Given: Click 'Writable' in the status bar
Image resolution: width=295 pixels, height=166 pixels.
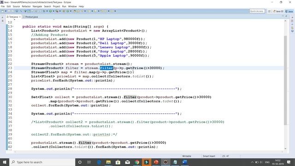Looking at the screenshot, I should (187, 156).
